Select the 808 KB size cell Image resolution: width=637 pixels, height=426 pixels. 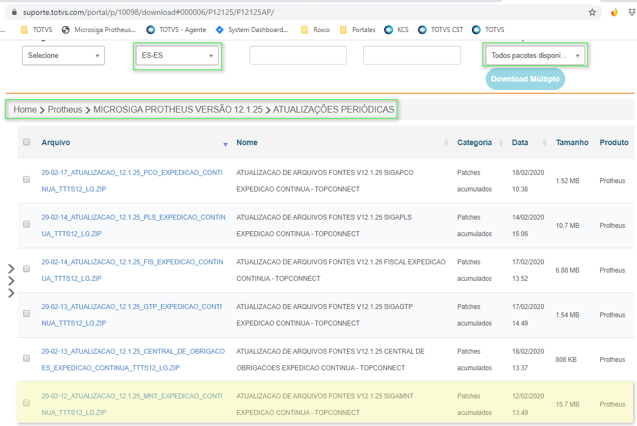pyautogui.click(x=566, y=360)
